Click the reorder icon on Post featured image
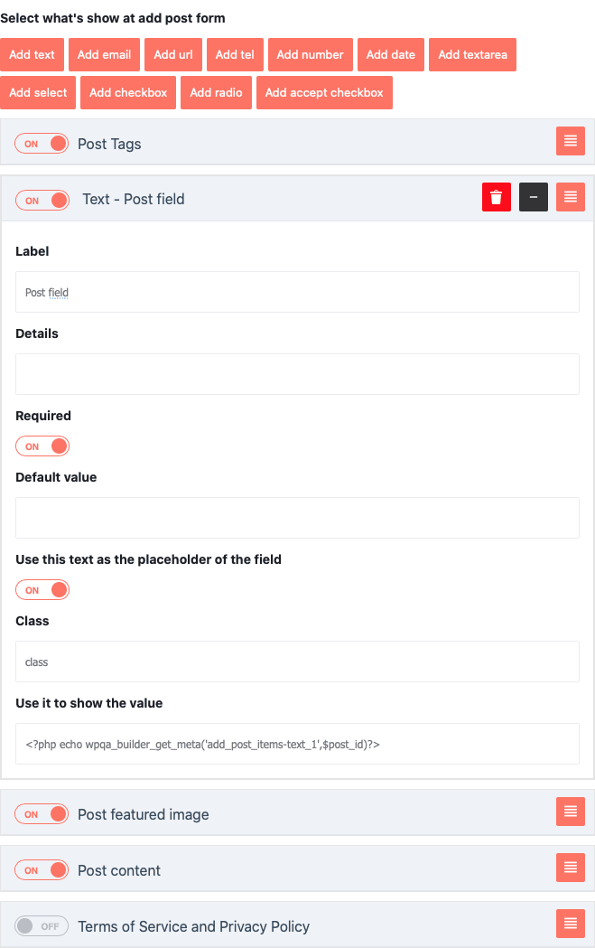 click(570, 812)
